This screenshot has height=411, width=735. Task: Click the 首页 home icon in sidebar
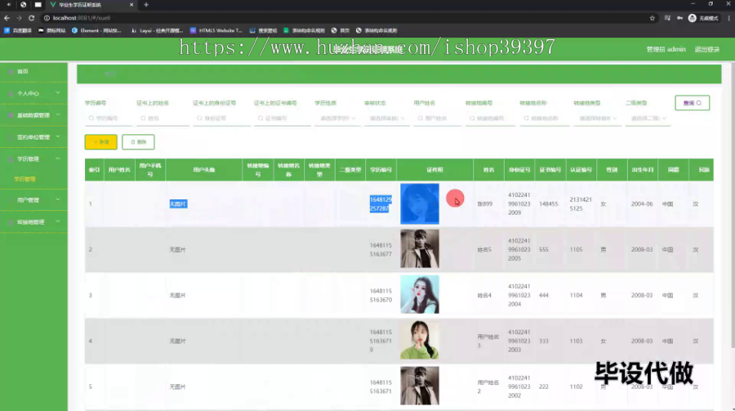tap(11, 72)
